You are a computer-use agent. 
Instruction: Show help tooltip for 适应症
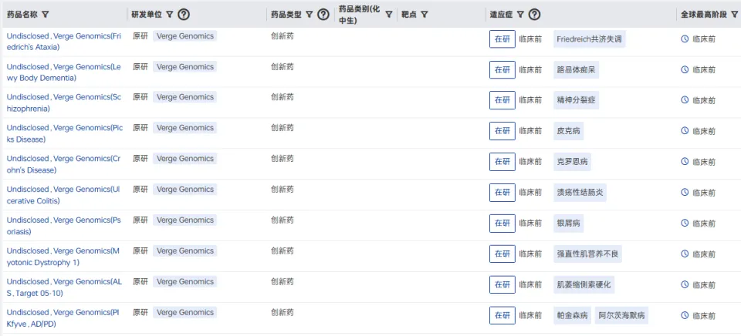(534, 15)
